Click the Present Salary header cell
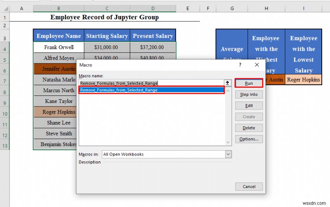The image size is (330, 207). click(153, 36)
